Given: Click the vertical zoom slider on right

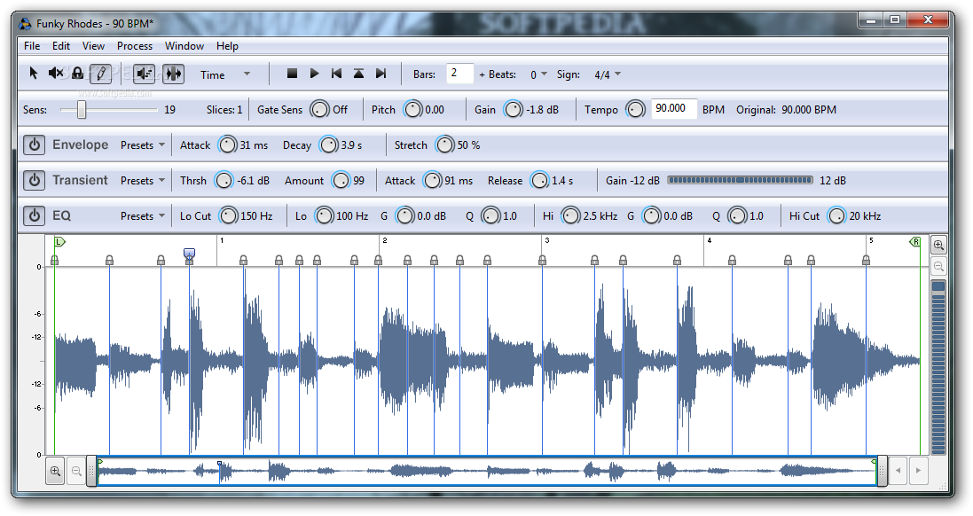Looking at the screenshot, I should point(938,367).
